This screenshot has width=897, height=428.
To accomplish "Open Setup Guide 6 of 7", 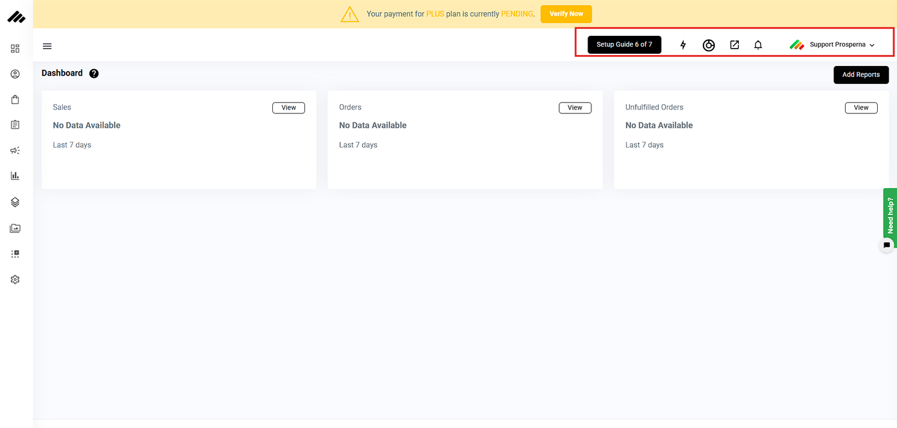I will click(x=624, y=45).
